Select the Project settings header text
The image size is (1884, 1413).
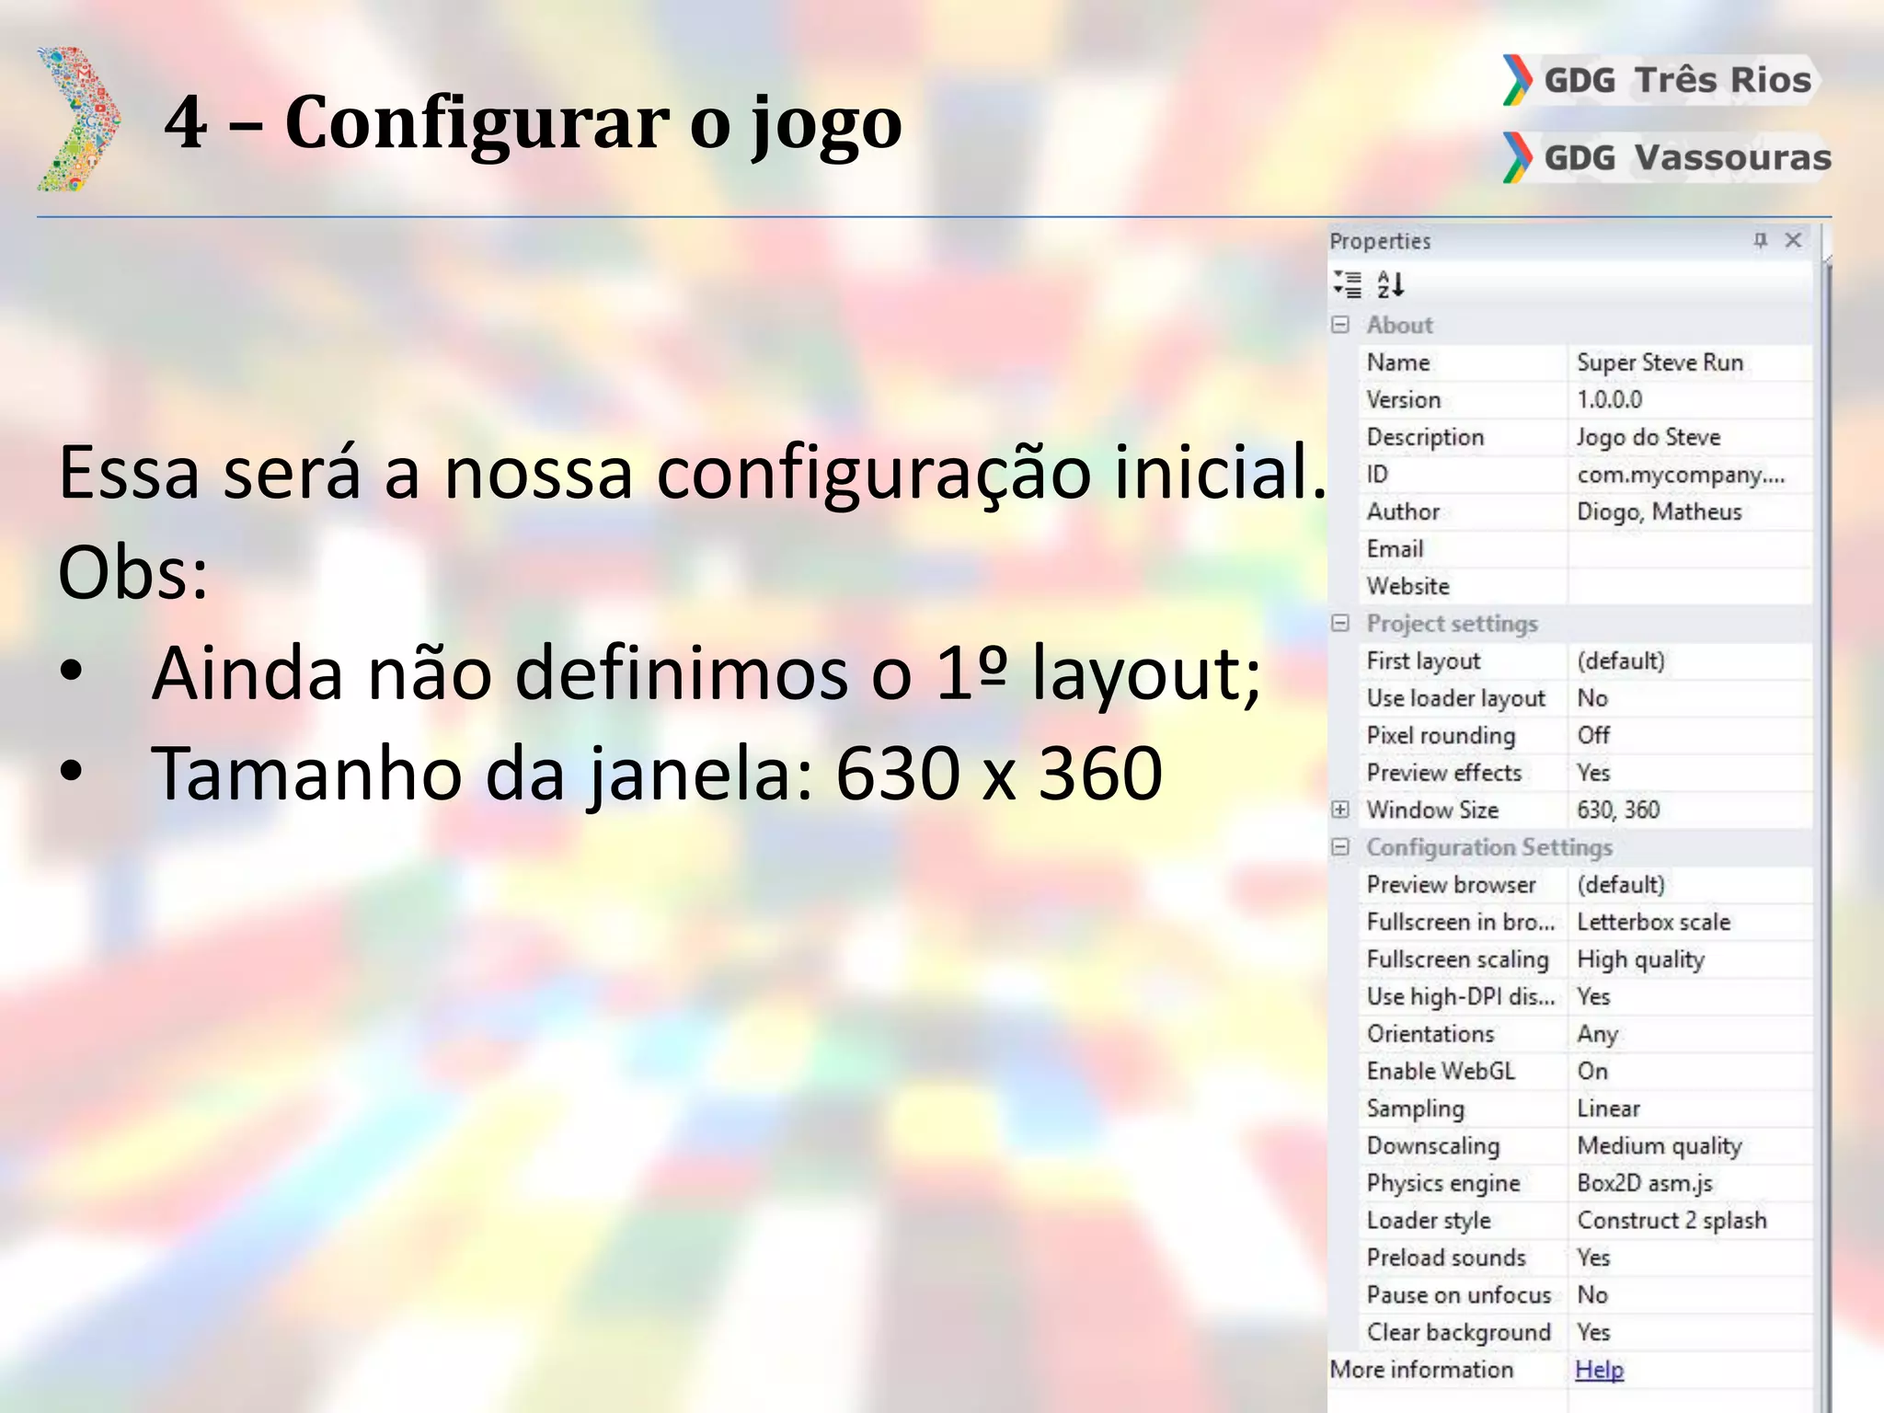1452,624
